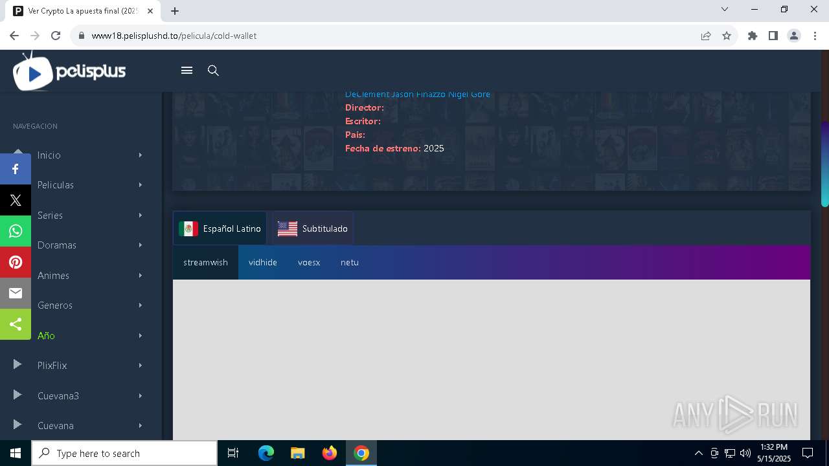Click the Windows taskbar search box
The image size is (829, 466).
coord(124,453)
